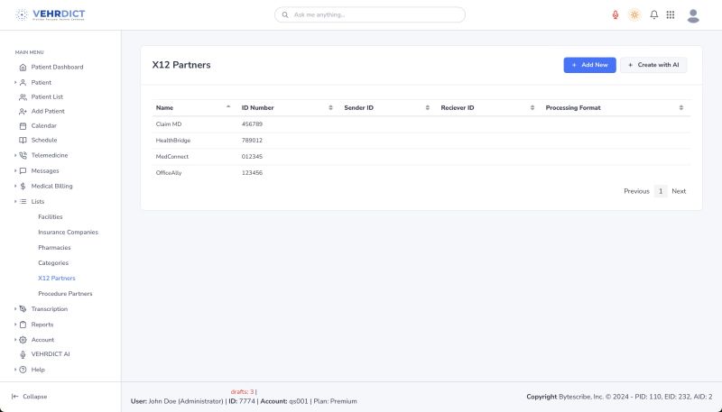Click the red microphone icon in header
The height and width of the screenshot is (412, 722).
pyautogui.click(x=616, y=14)
